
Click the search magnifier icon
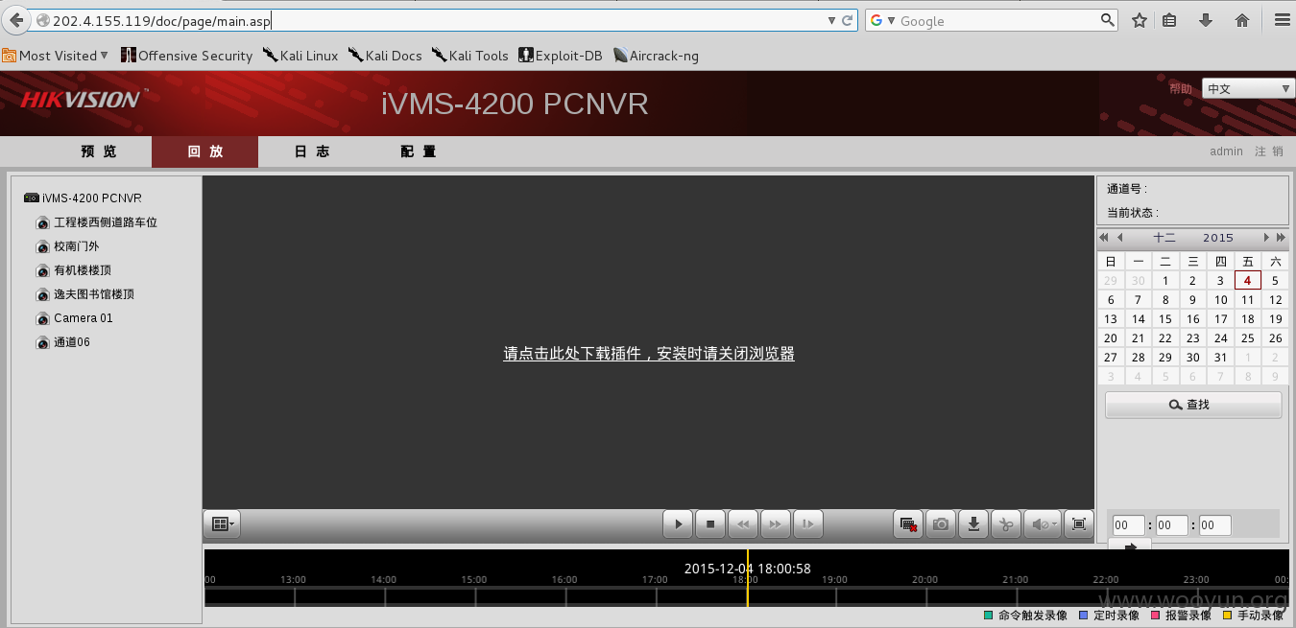point(1108,20)
